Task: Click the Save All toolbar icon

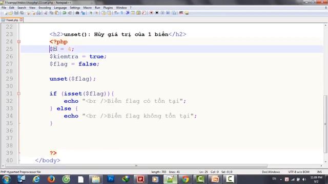Action: click(x=22, y=13)
